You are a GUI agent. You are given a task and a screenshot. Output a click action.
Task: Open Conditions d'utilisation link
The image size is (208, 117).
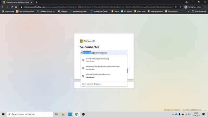pyautogui.click(x=172, y=110)
